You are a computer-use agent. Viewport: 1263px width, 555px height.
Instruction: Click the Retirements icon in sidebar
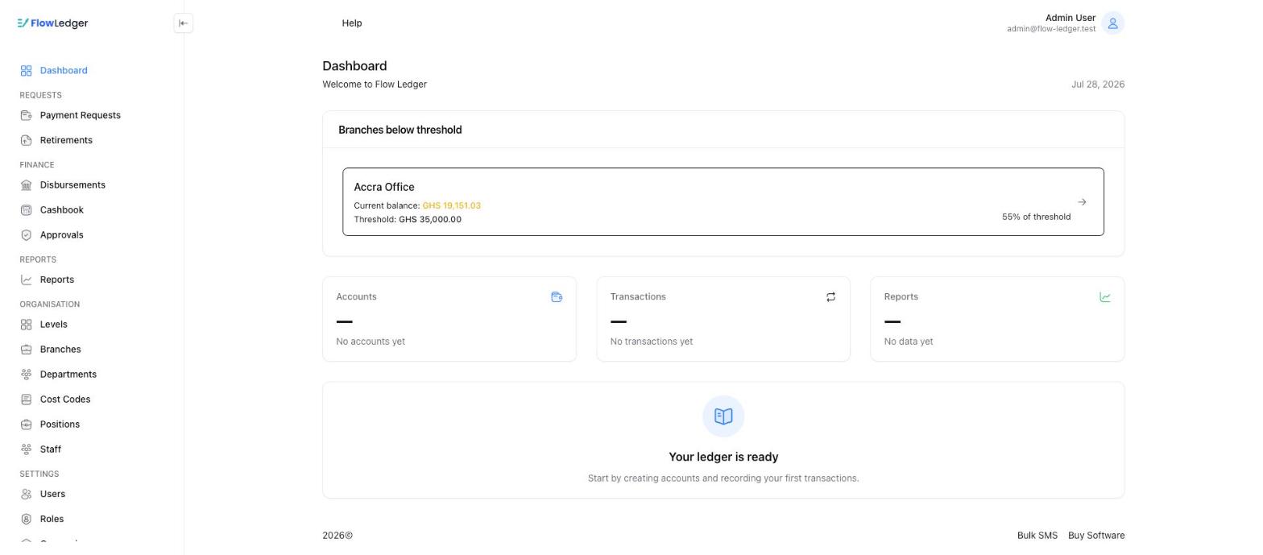[26, 140]
